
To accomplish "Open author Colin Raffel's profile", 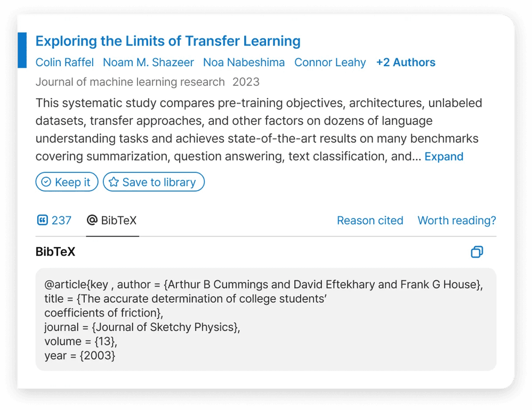I will pyautogui.click(x=65, y=62).
